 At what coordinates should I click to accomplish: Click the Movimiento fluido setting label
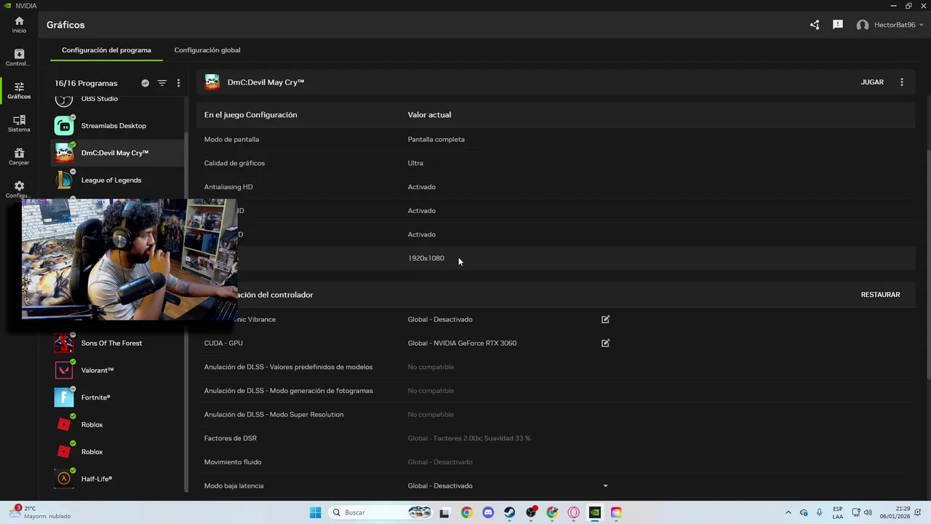tap(233, 462)
